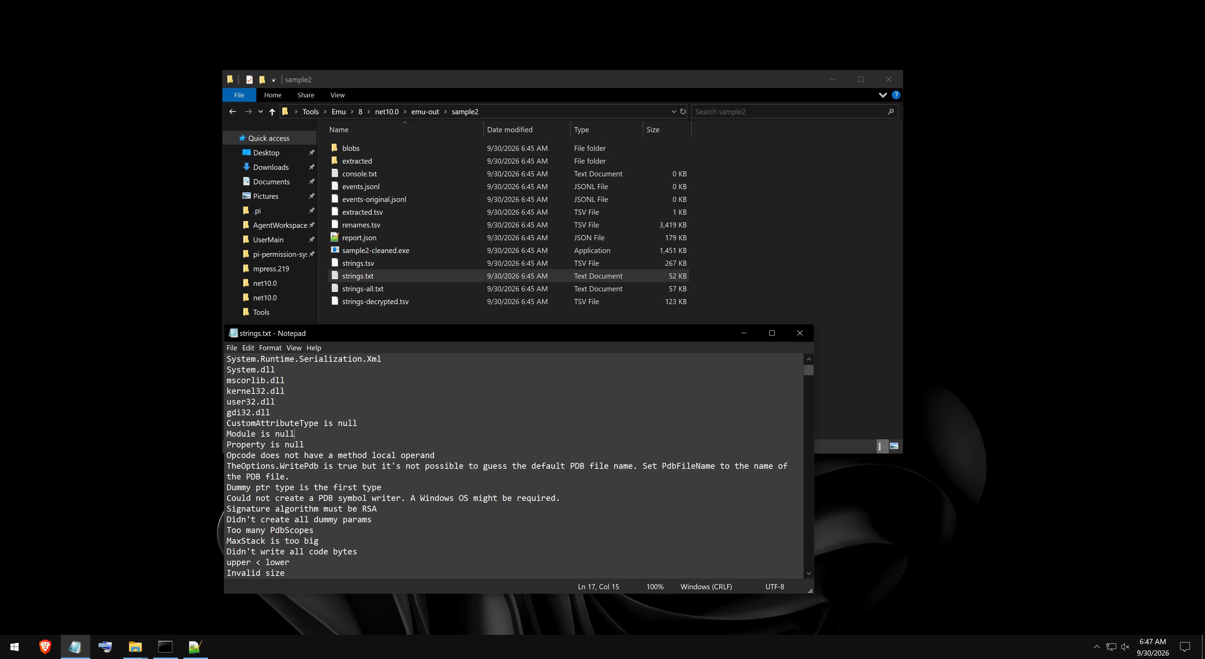The height and width of the screenshot is (659, 1205).
Task: Refresh the sample2 folder view
Action: pyautogui.click(x=683, y=111)
